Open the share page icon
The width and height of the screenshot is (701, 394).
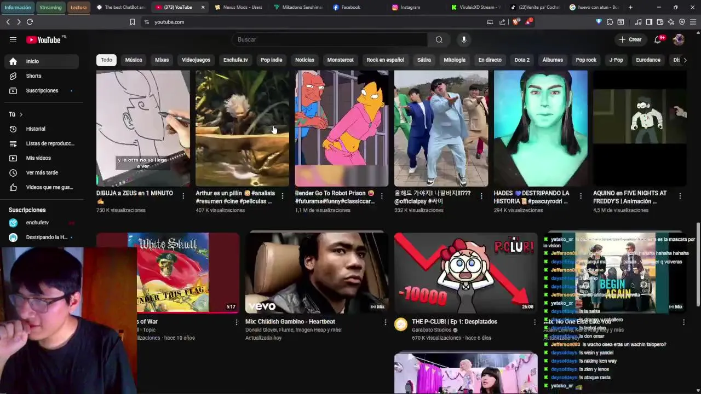[x=502, y=22]
